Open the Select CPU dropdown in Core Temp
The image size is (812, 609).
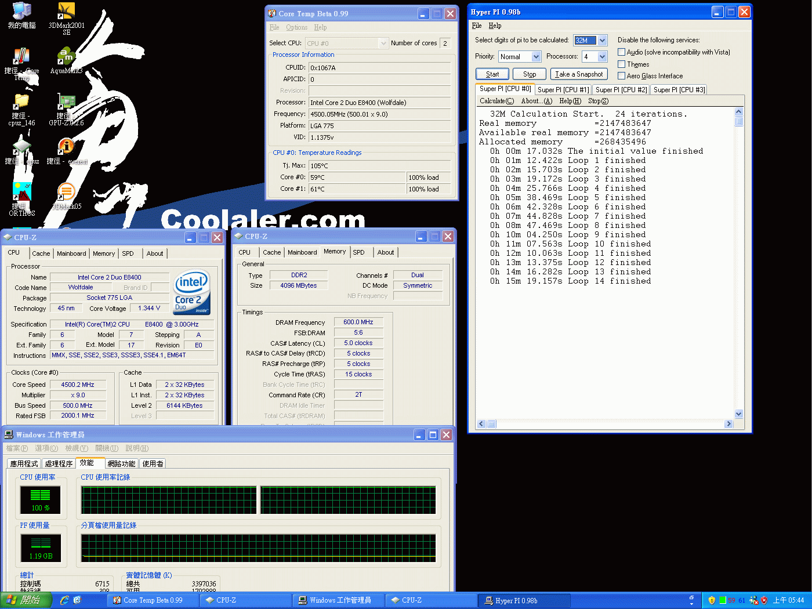(383, 43)
